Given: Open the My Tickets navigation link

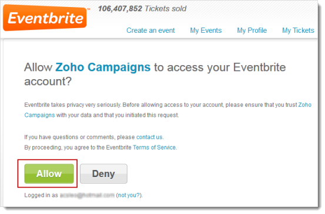Looking at the screenshot, I should pyautogui.click(x=298, y=30).
